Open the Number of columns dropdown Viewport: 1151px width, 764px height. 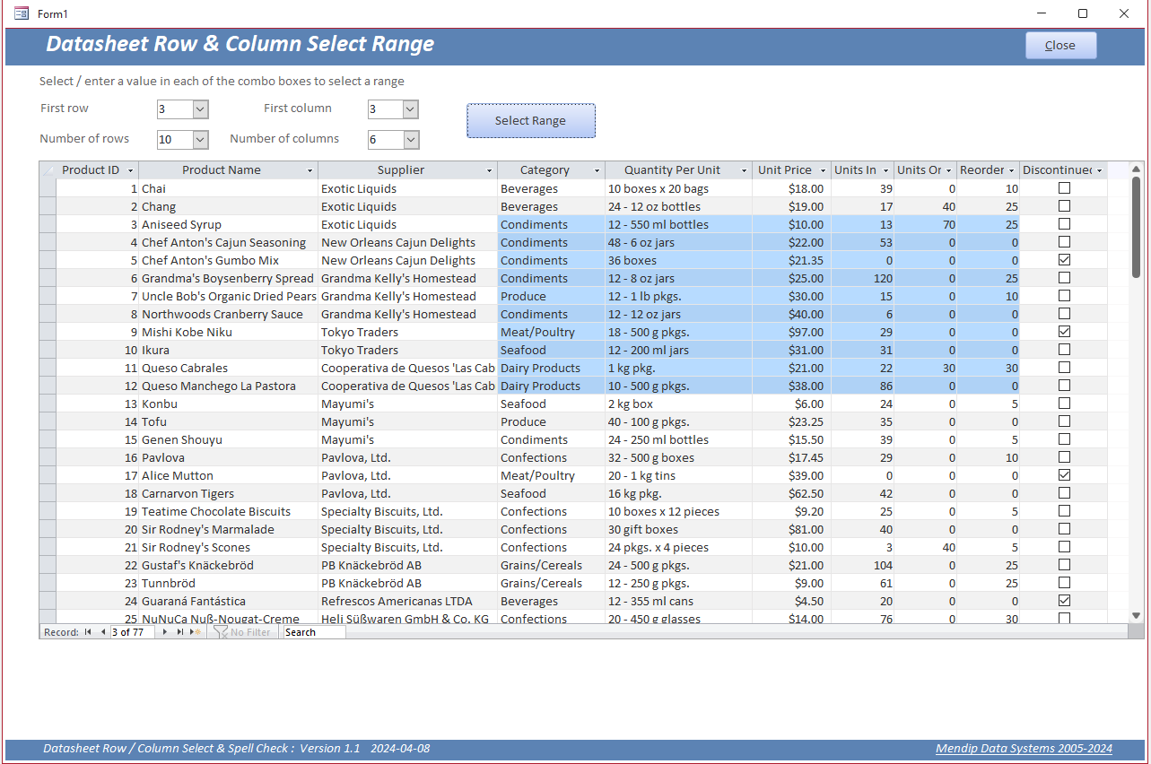click(410, 140)
